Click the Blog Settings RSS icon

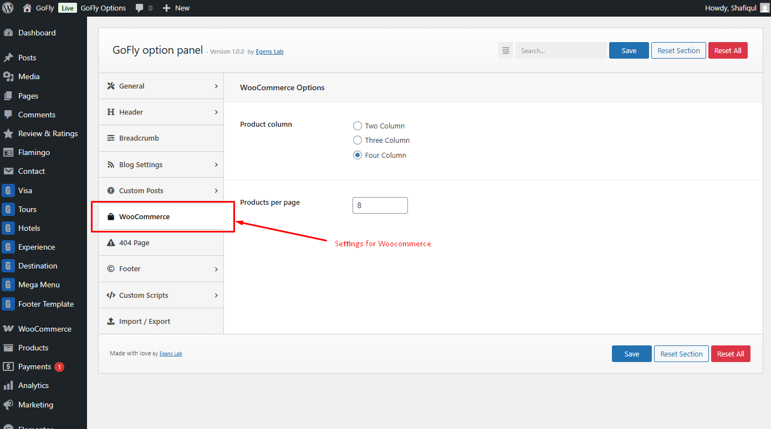(111, 164)
